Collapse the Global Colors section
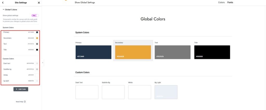Image resolution: width=266 pixels, height=110 pixels. [x=10, y=10]
